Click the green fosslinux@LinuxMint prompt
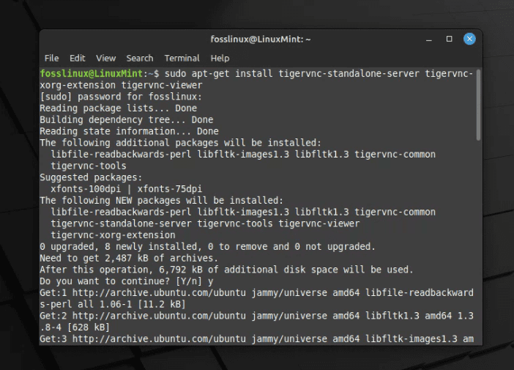514x370 pixels. coord(92,73)
